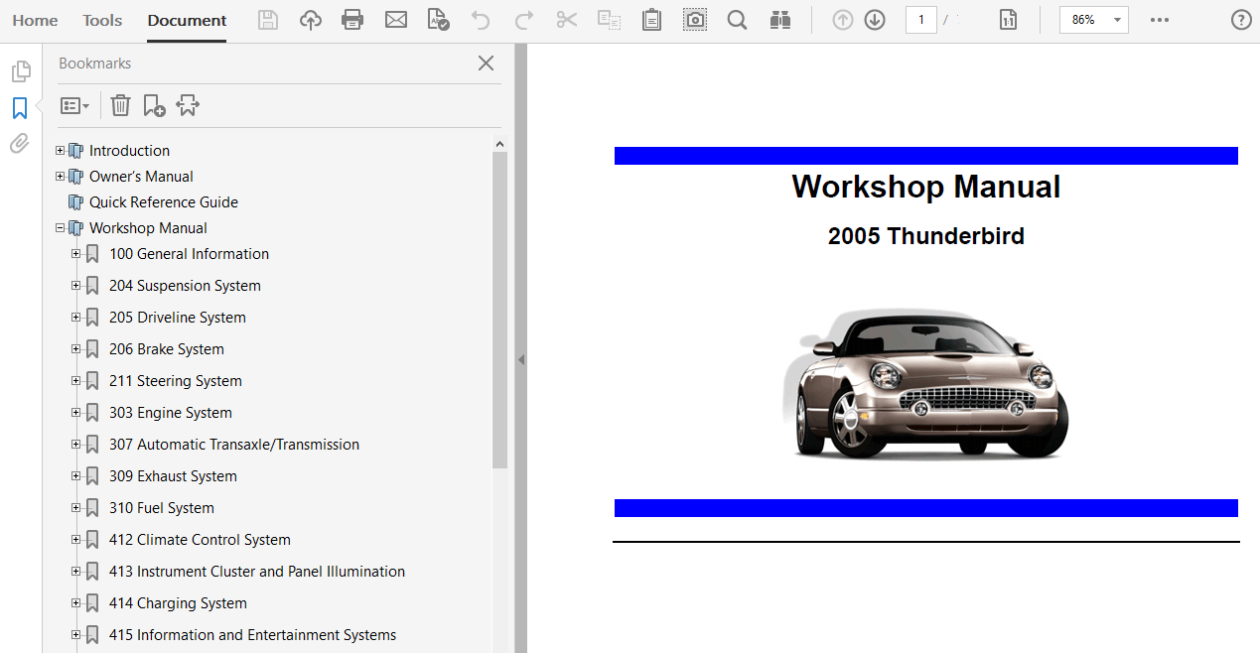The height and width of the screenshot is (653, 1260).
Task: Toggle the Bookmarks panel icon in sidebar
Action: 20,108
